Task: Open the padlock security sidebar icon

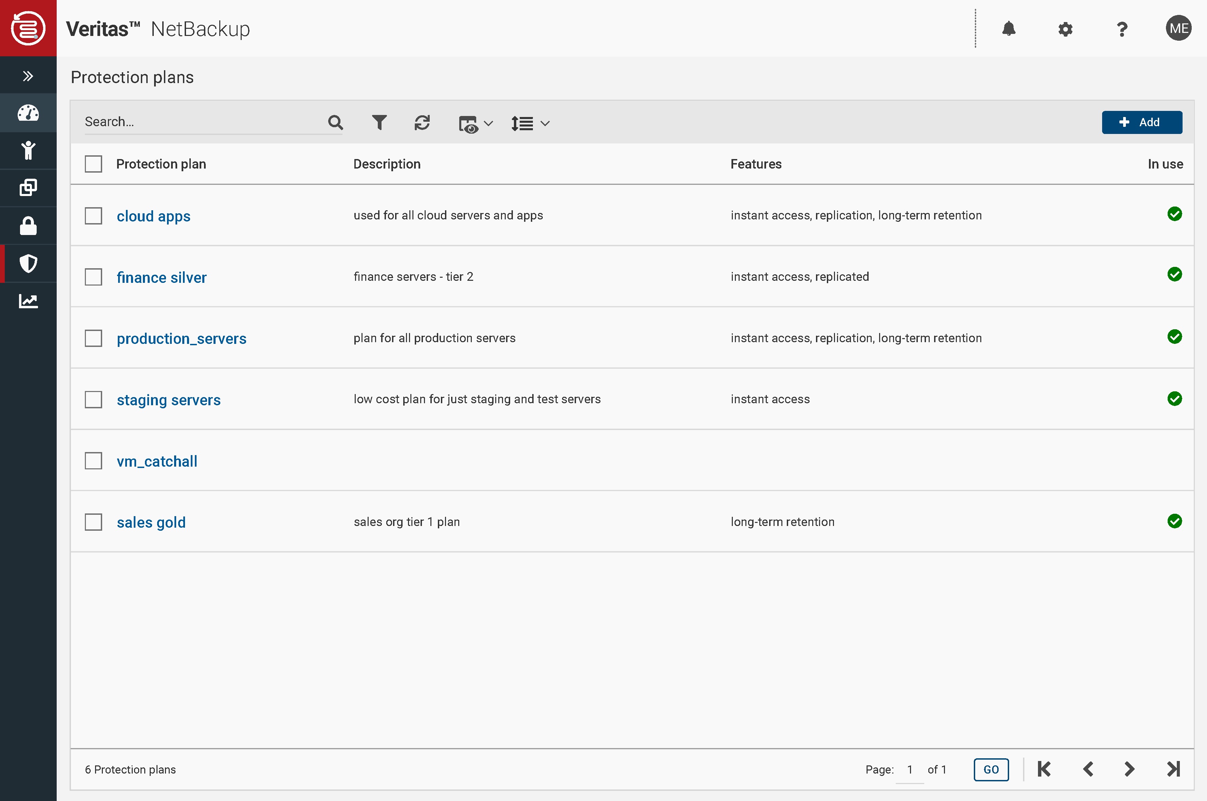Action: [x=28, y=226]
